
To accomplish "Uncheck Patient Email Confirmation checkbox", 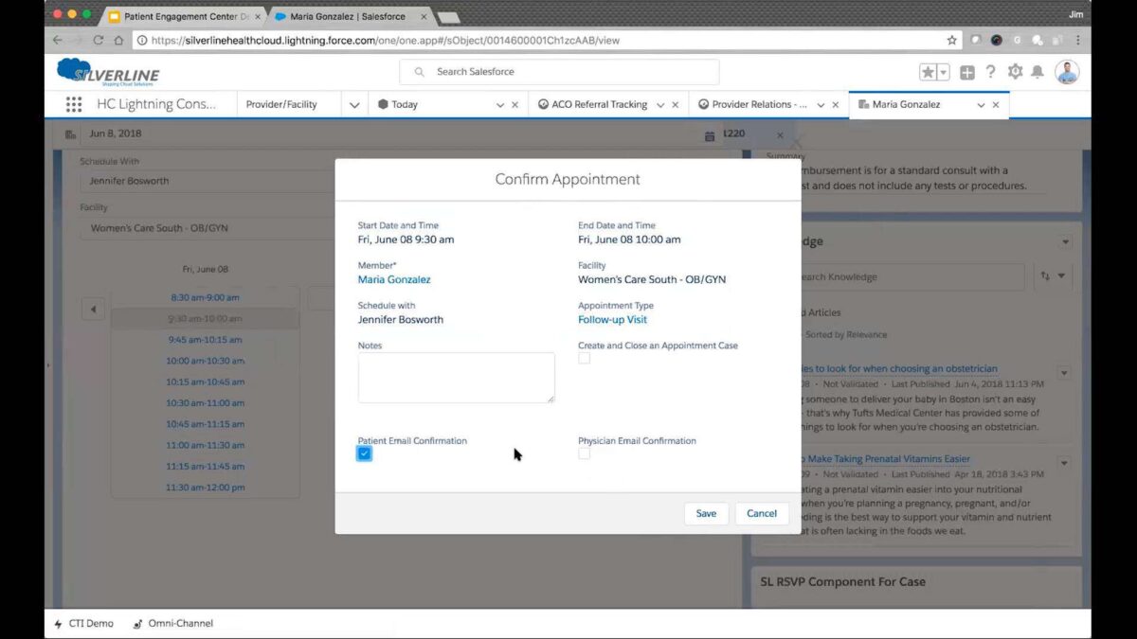I will click(365, 453).
